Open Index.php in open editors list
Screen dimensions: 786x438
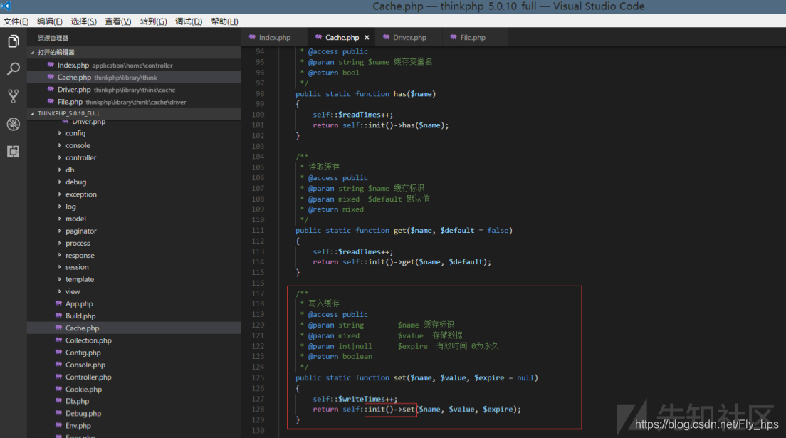point(134,66)
